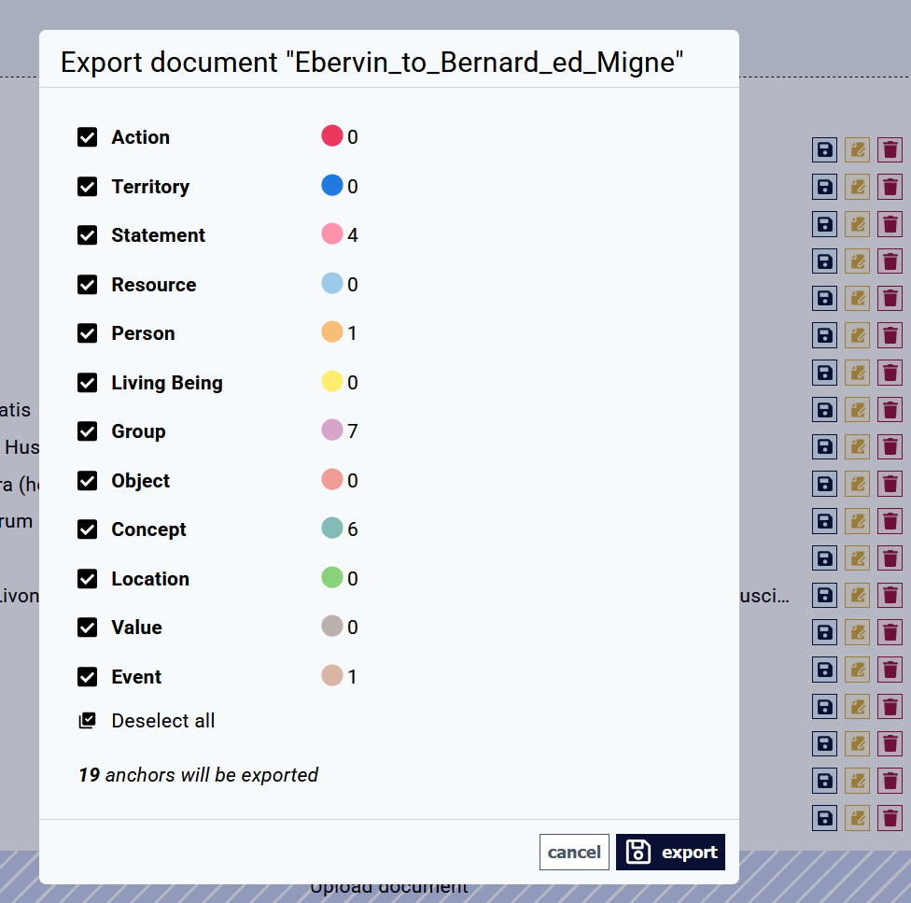Click the green Location color dot

click(331, 577)
